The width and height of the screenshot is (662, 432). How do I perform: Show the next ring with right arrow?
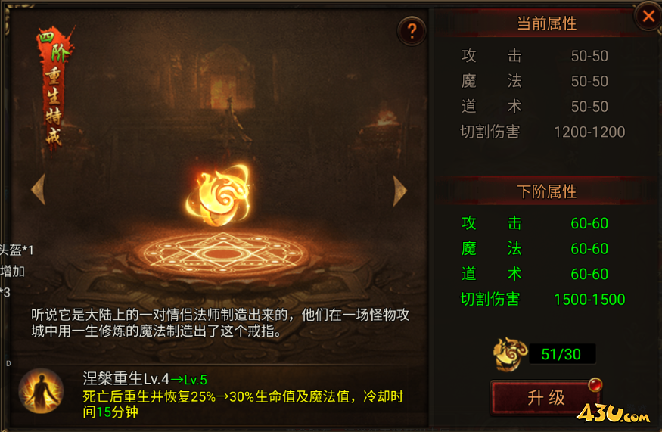click(x=399, y=191)
